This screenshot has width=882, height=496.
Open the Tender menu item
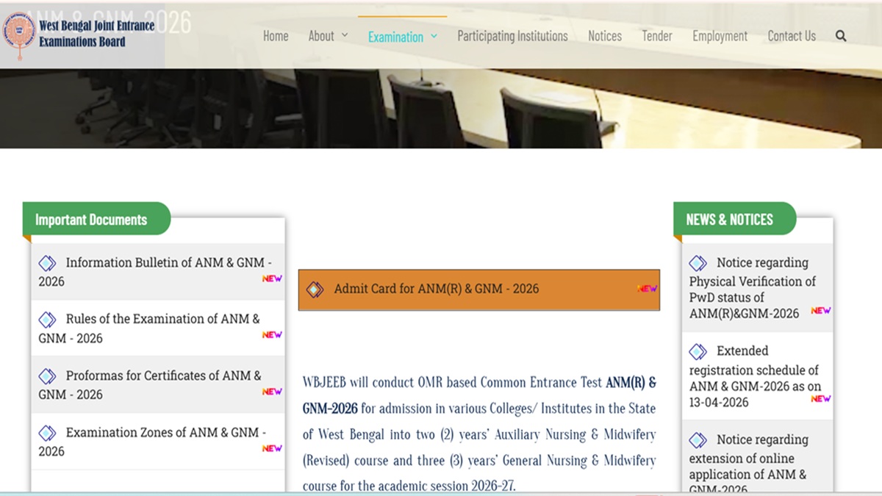(657, 36)
